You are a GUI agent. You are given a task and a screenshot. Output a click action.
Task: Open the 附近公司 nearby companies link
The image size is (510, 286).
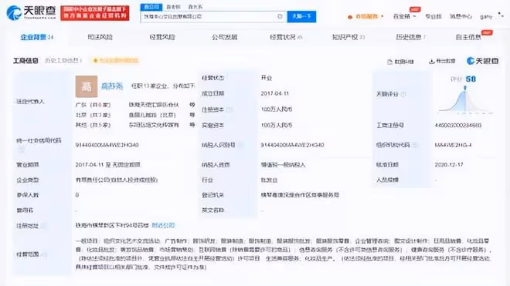click(163, 225)
